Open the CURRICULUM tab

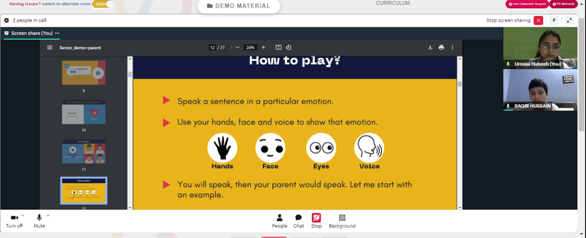click(393, 3)
